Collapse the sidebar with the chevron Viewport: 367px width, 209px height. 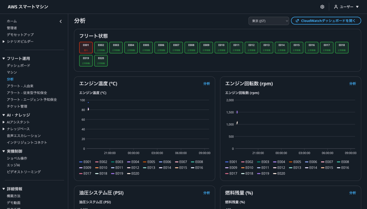pos(61,21)
